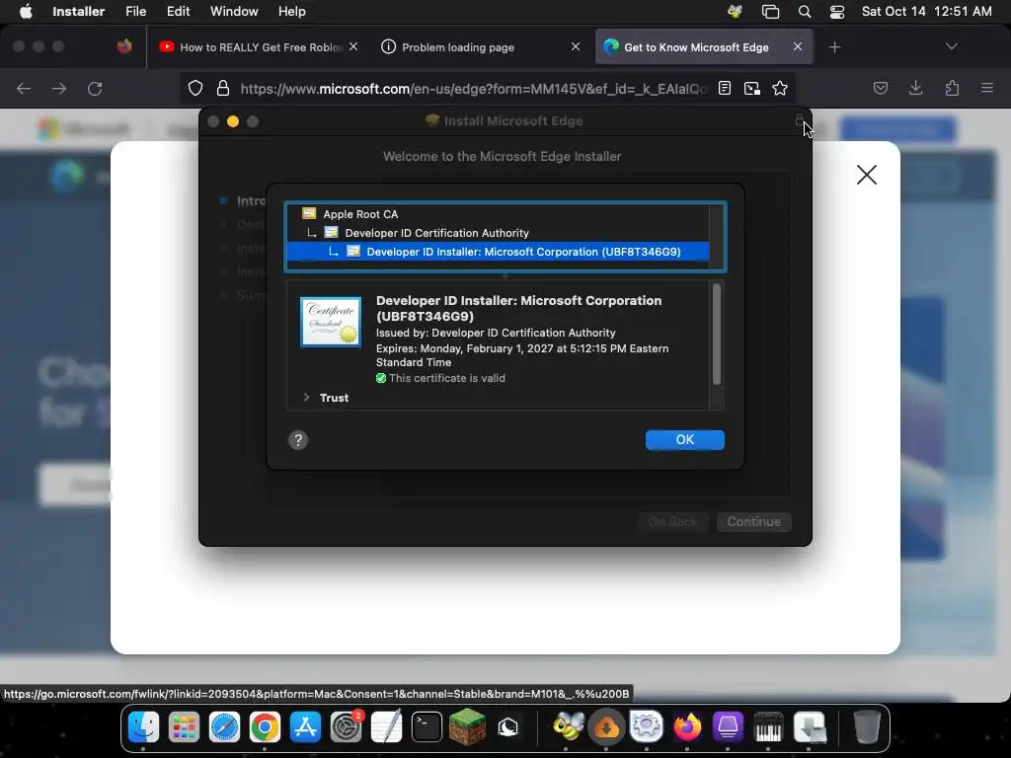Image resolution: width=1011 pixels, height=758 pixels.
Task: Open System Settings with the red badge in the Dock
Action: click(347, 727)
